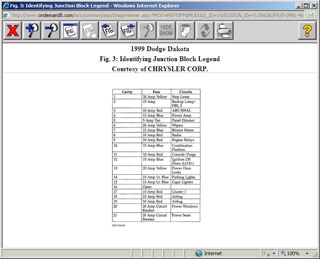Image resolution: width=320 pixels, height=259 pixels.
Task: Zoom out with the minus magnifier icon
Action: coord(51,31)
